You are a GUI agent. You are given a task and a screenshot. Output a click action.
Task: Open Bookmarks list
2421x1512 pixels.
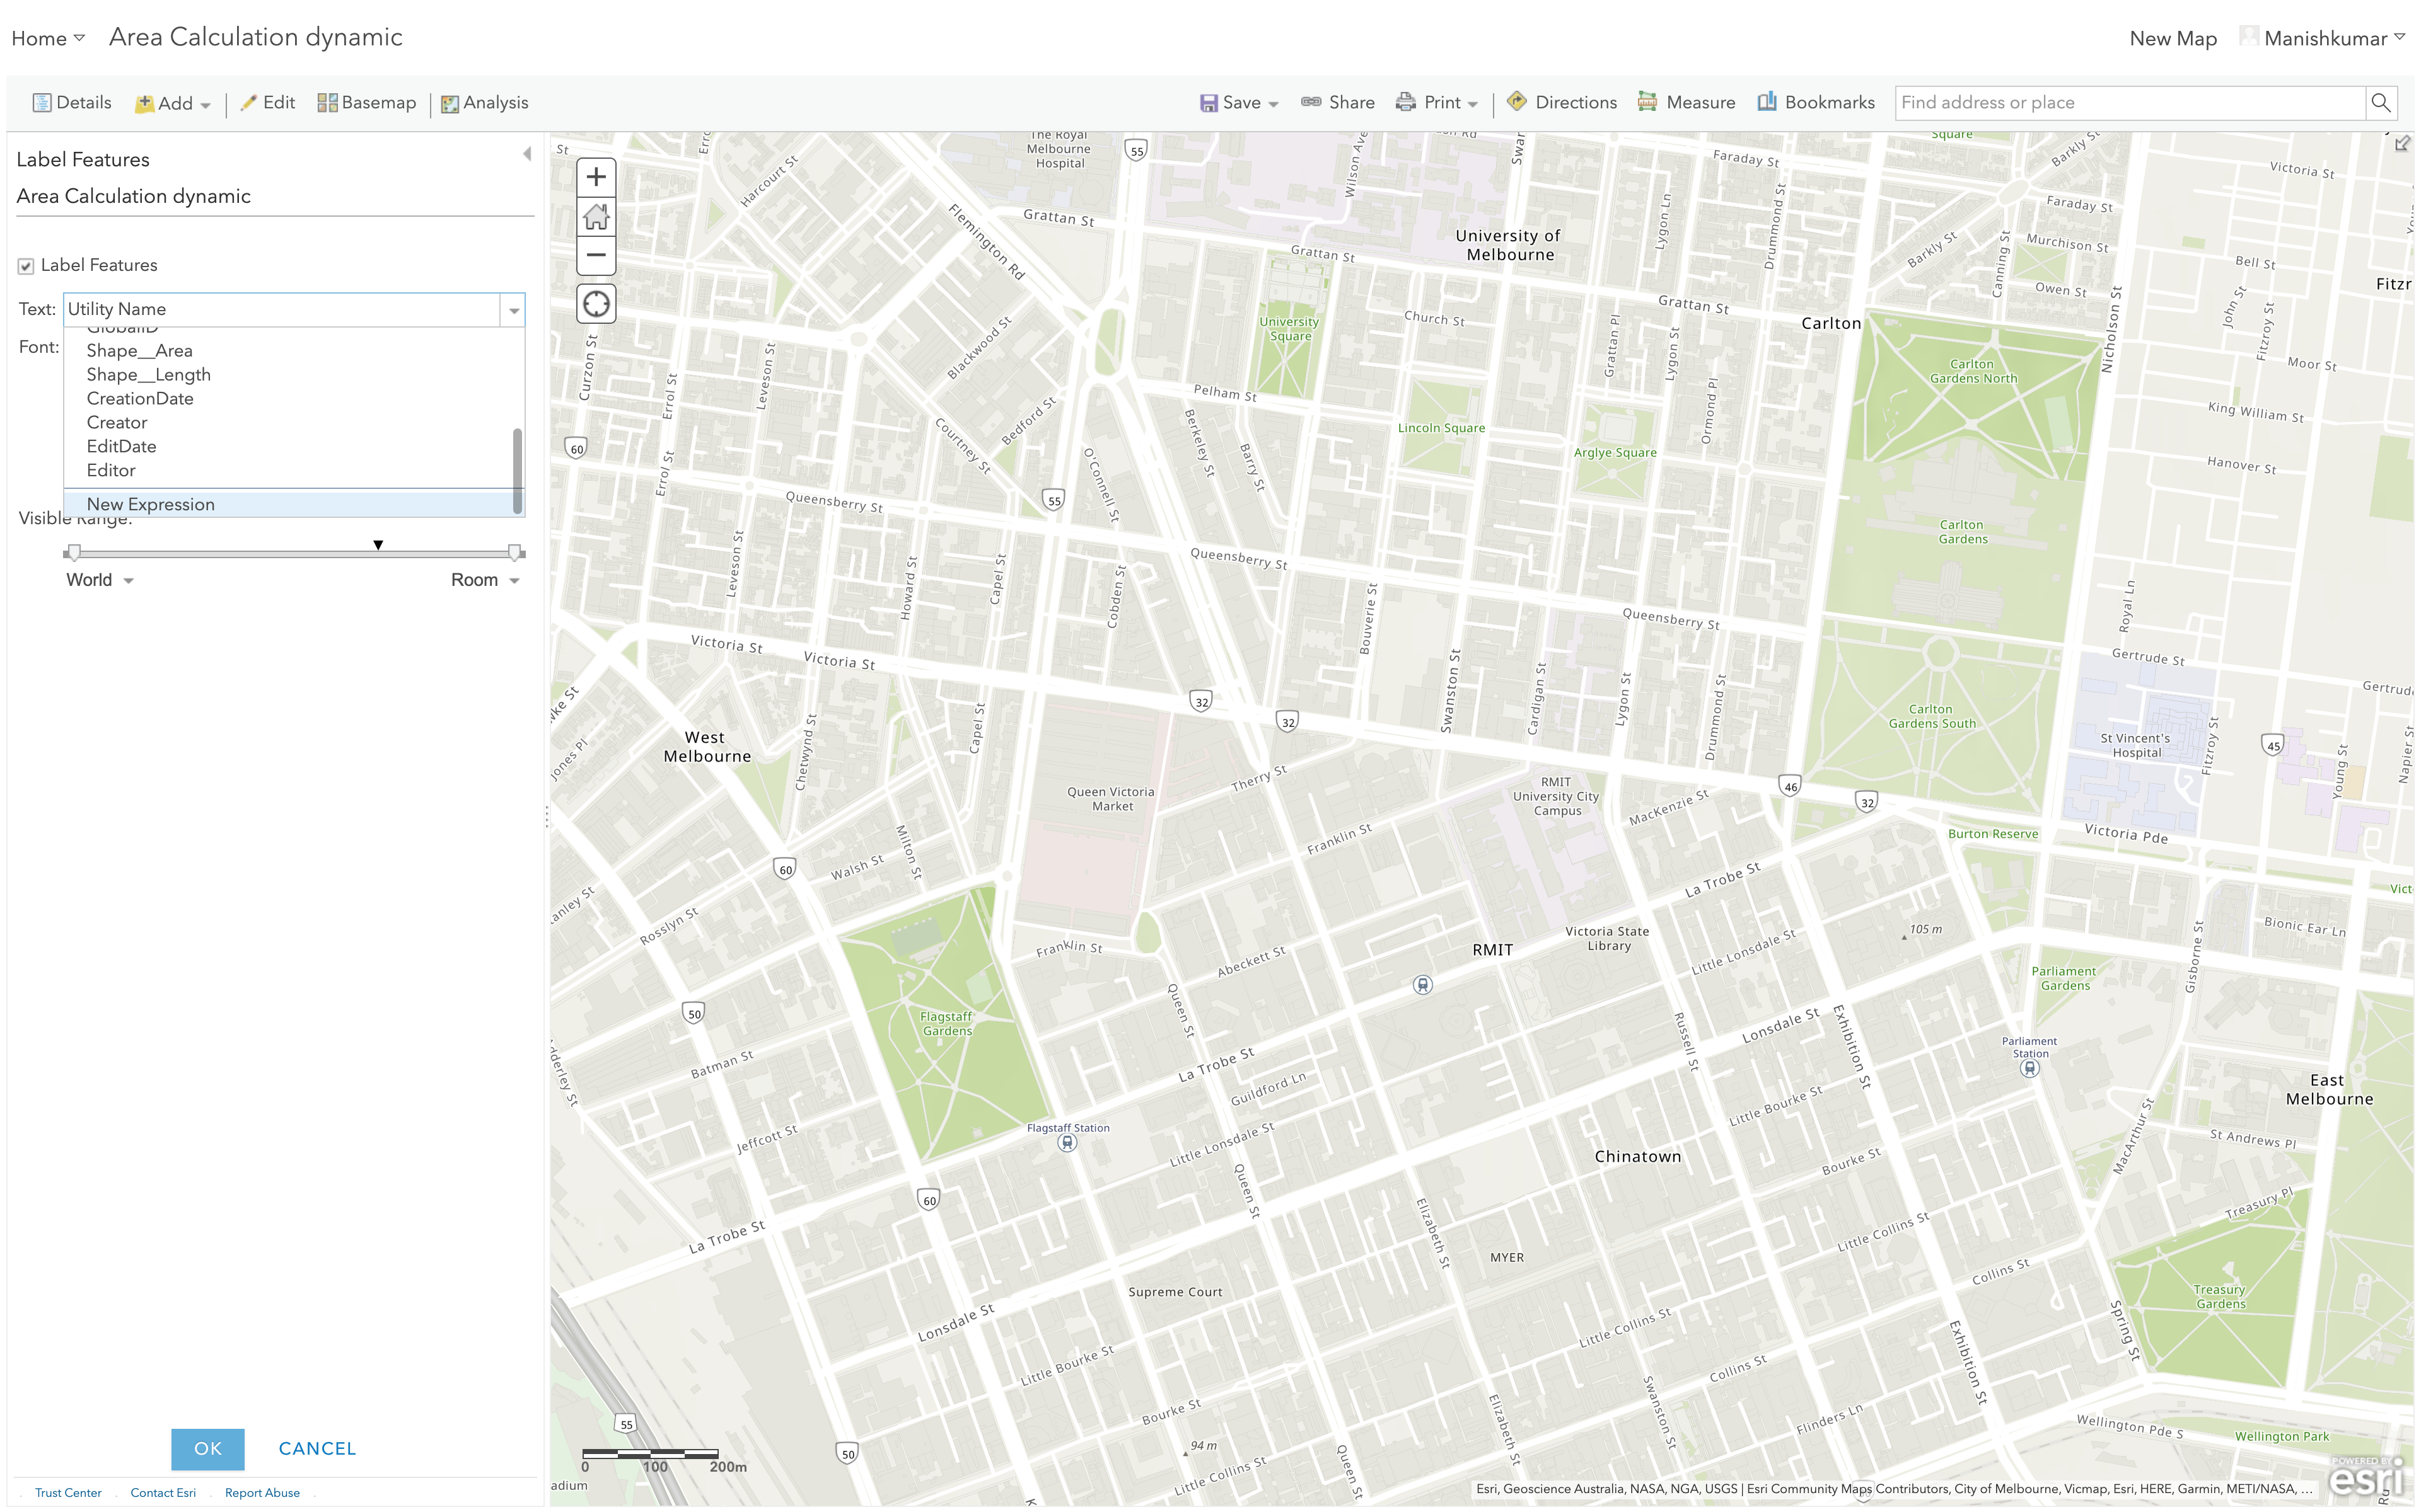pos(1816,102)
